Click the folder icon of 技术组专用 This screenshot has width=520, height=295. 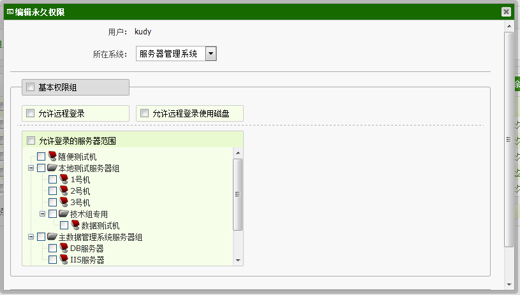click(x=64, y=213)
